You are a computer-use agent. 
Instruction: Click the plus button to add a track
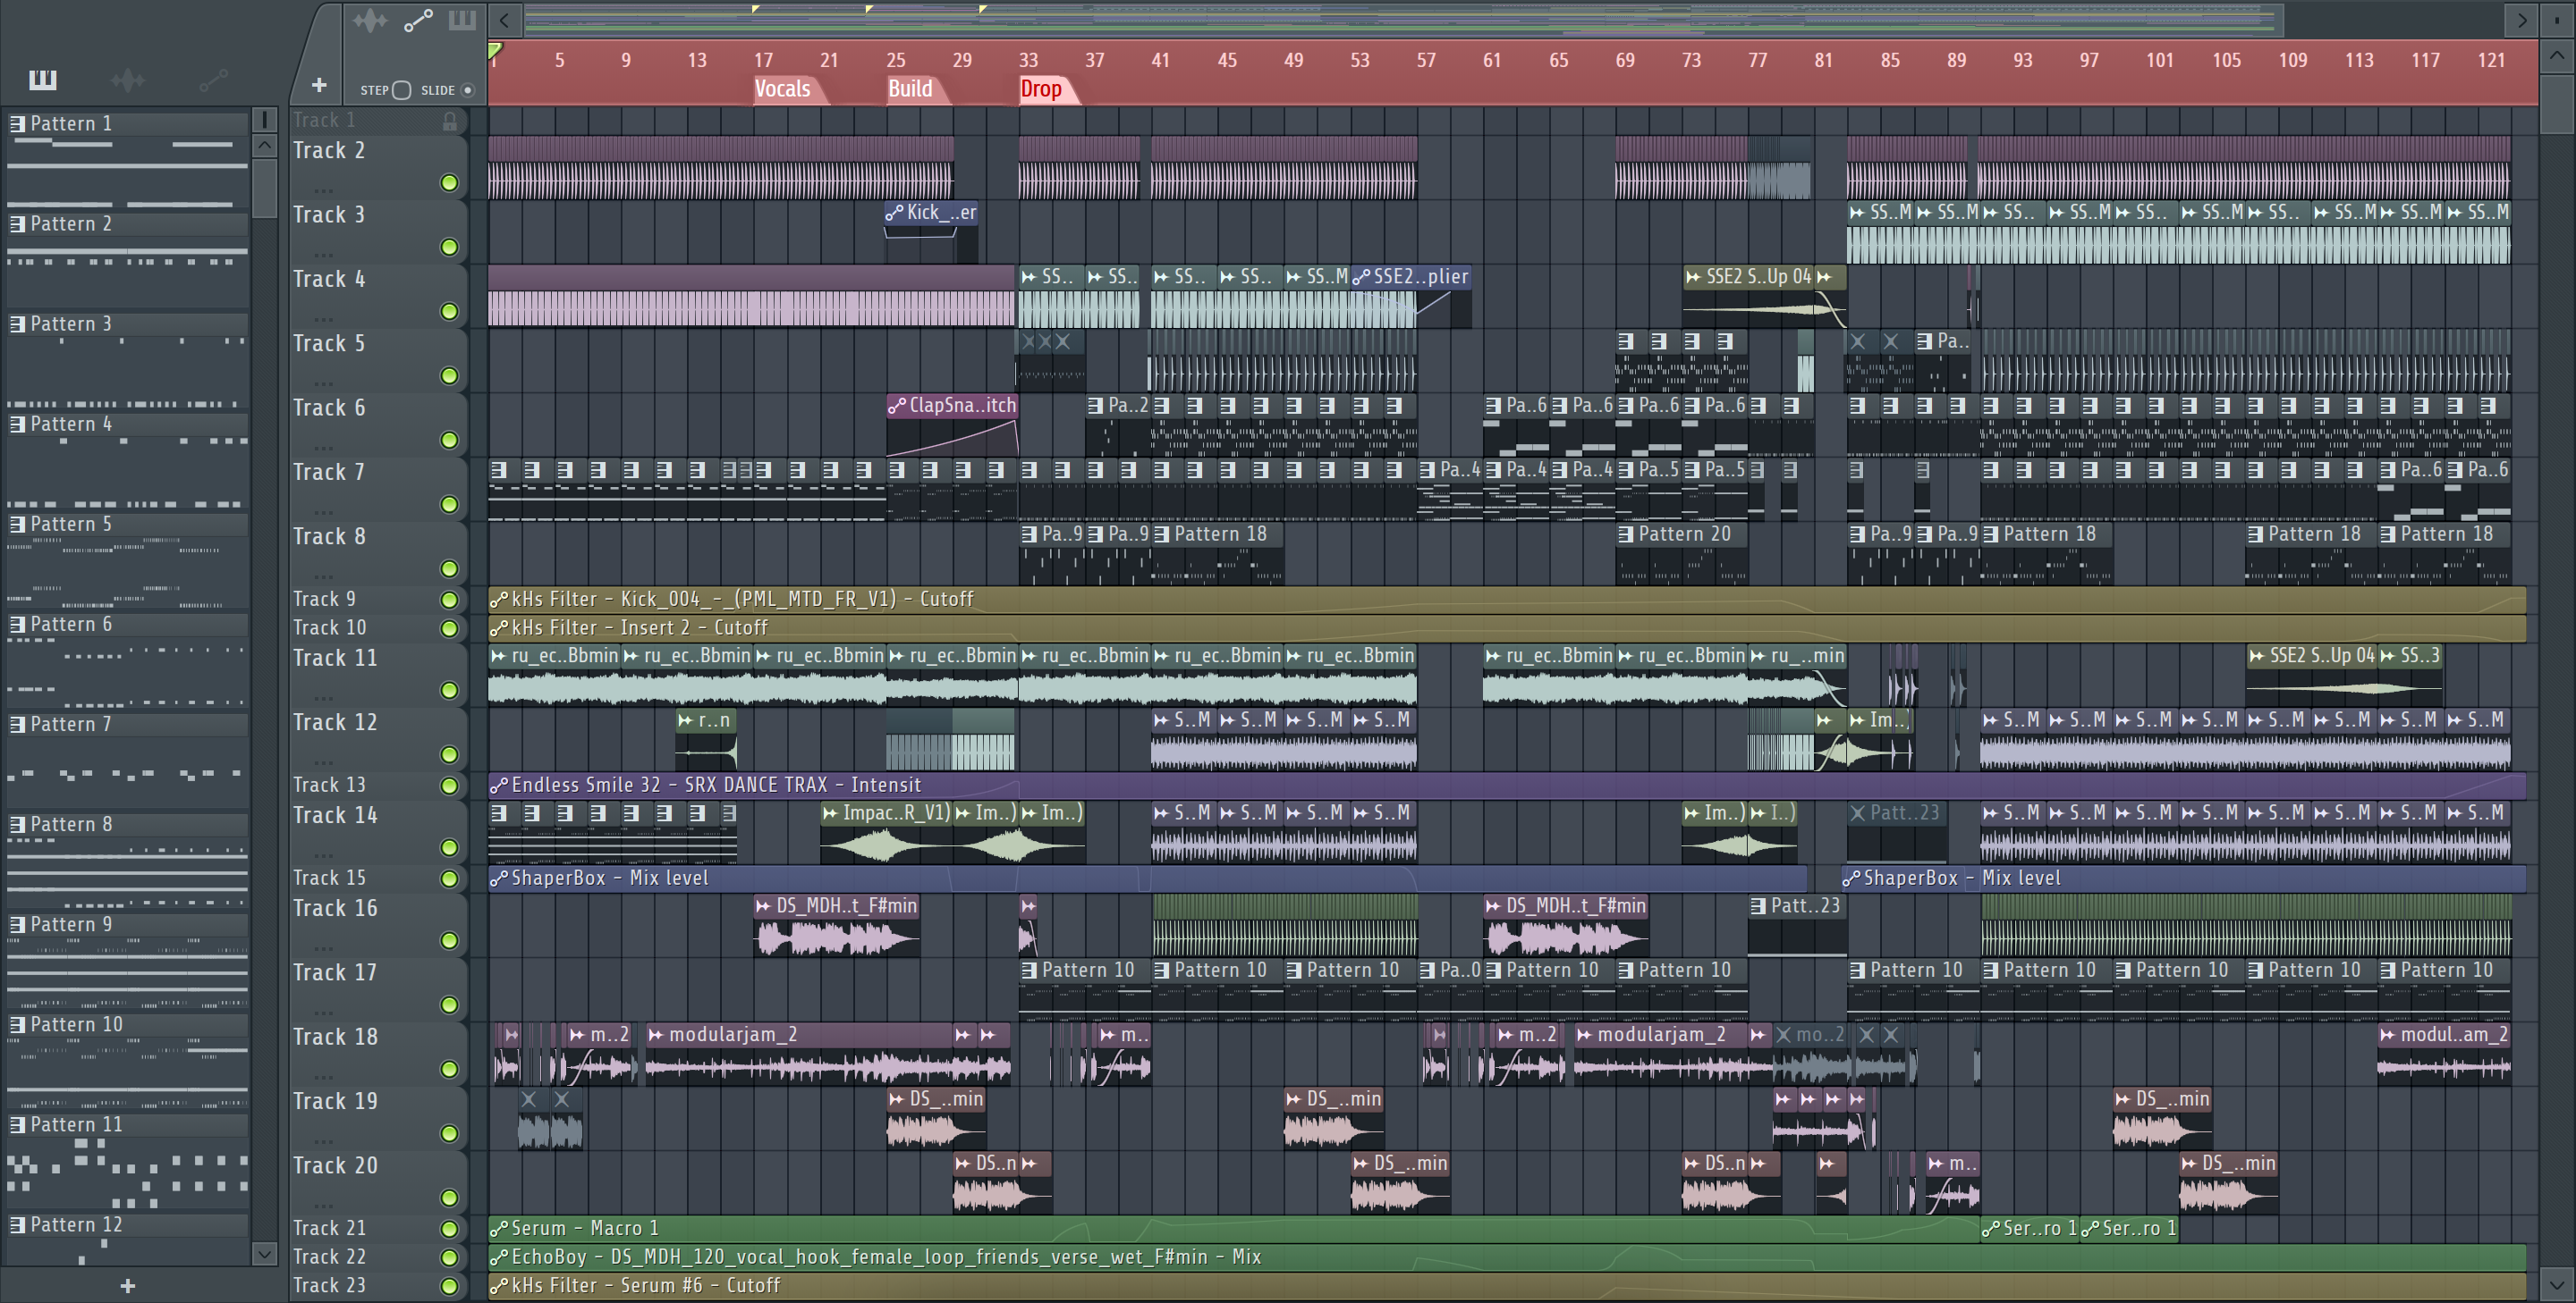coord(319,86)
